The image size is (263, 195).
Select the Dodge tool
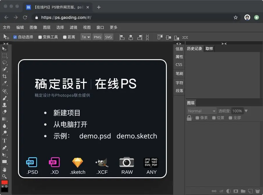[5, 133]
